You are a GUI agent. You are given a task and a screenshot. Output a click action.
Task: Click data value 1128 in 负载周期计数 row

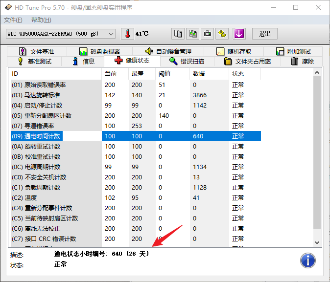[200, 188]
